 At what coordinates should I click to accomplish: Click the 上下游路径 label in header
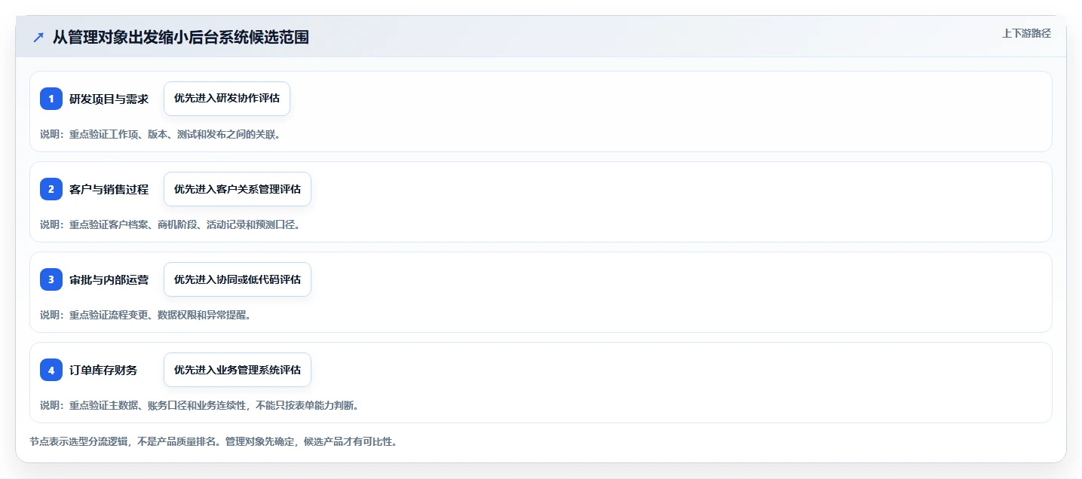(x=1026, y=33)
